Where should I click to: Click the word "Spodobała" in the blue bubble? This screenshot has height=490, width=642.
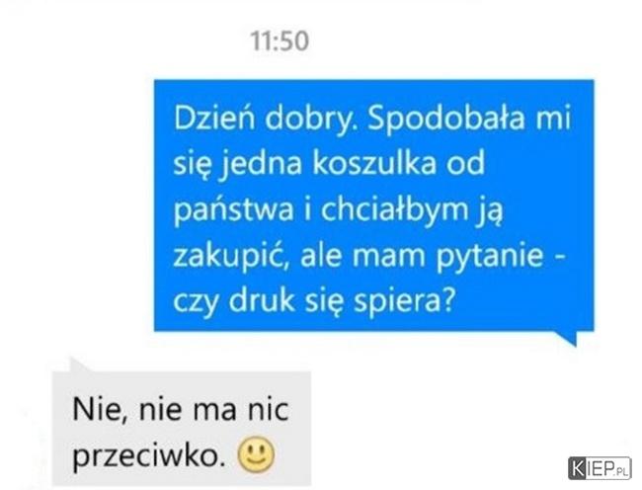(445, 119)
